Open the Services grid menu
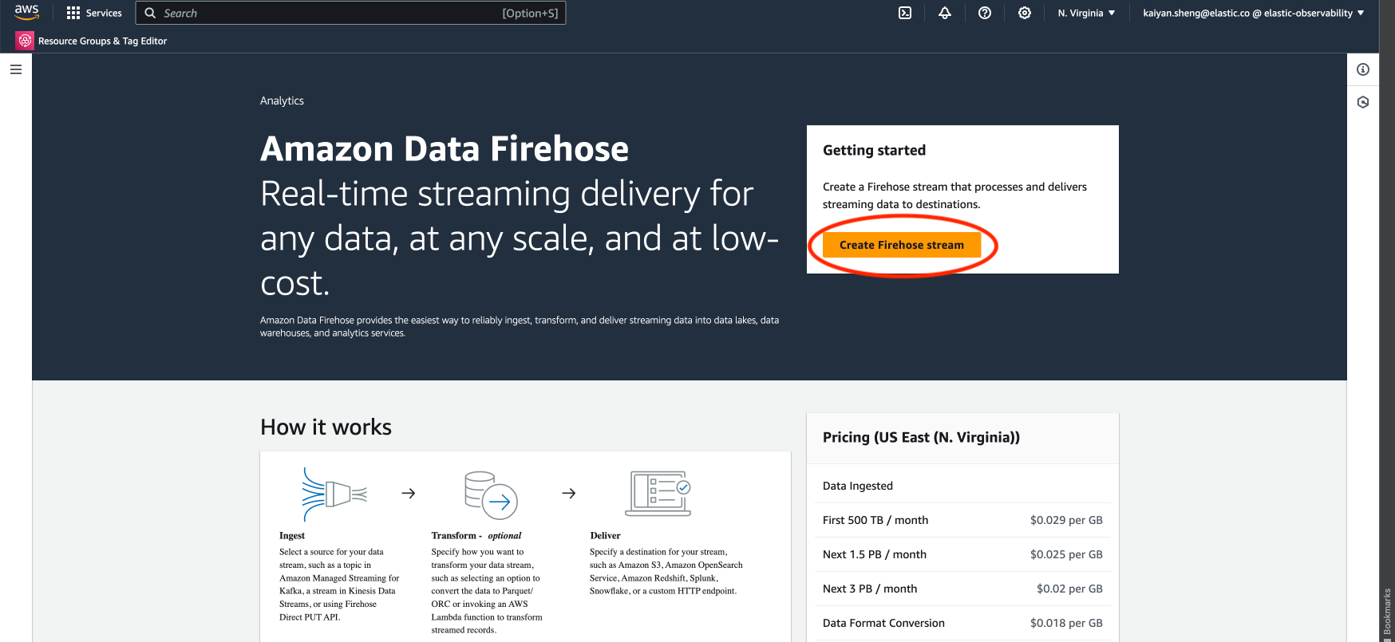This screenshot has height=642, width=1395. pyautogui.click(x=73, y=13)
